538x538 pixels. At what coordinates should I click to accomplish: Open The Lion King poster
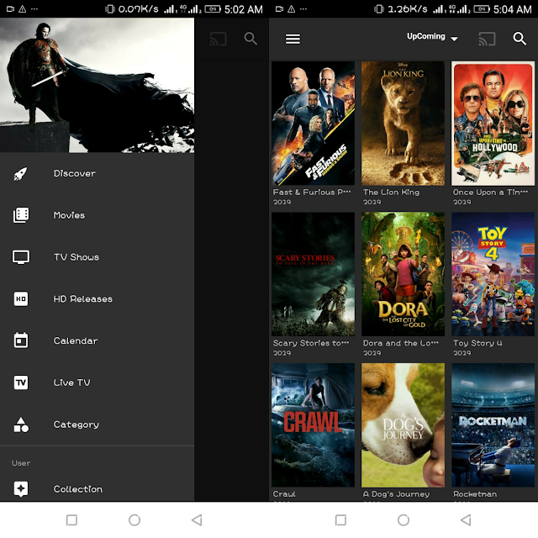[x=403, y=124]
